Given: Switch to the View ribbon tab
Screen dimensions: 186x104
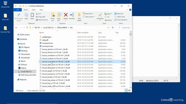Looking at the screenshot, I should pos(41,10).
